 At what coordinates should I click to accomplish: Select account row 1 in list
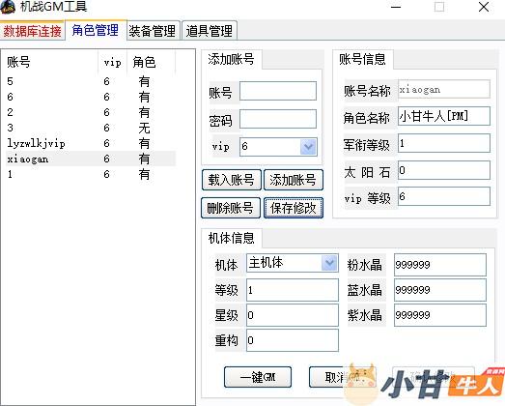(x=91, y=174)
